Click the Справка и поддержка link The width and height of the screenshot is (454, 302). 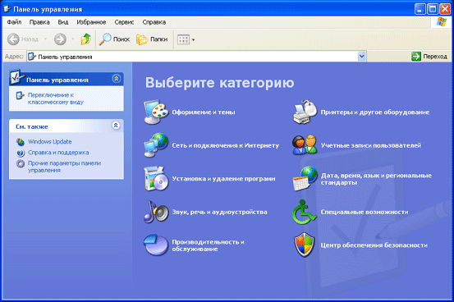[58, 153]
